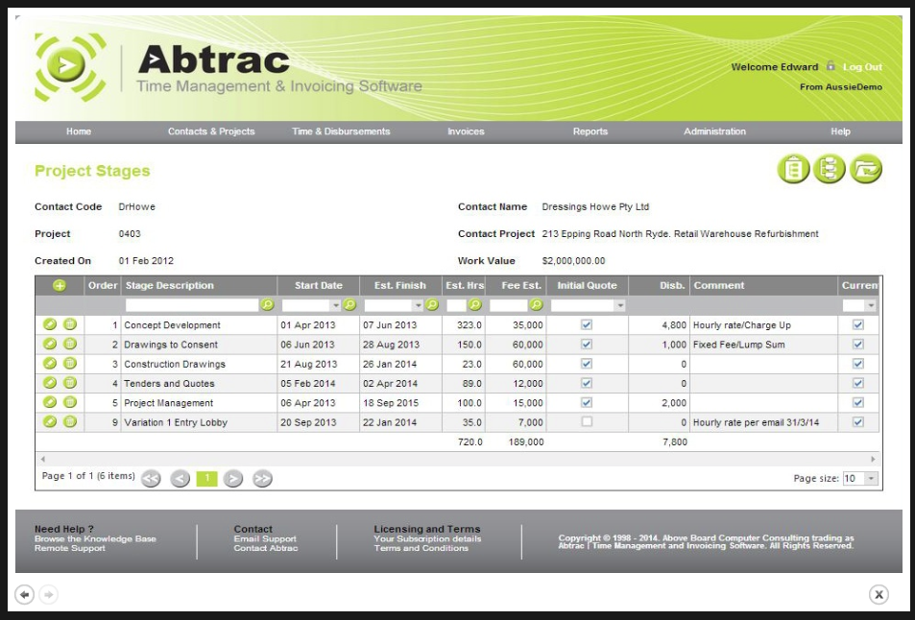The image size is (915, 620).
Task: Open the clipboard list icon at top right
Action: click(793, 169)
